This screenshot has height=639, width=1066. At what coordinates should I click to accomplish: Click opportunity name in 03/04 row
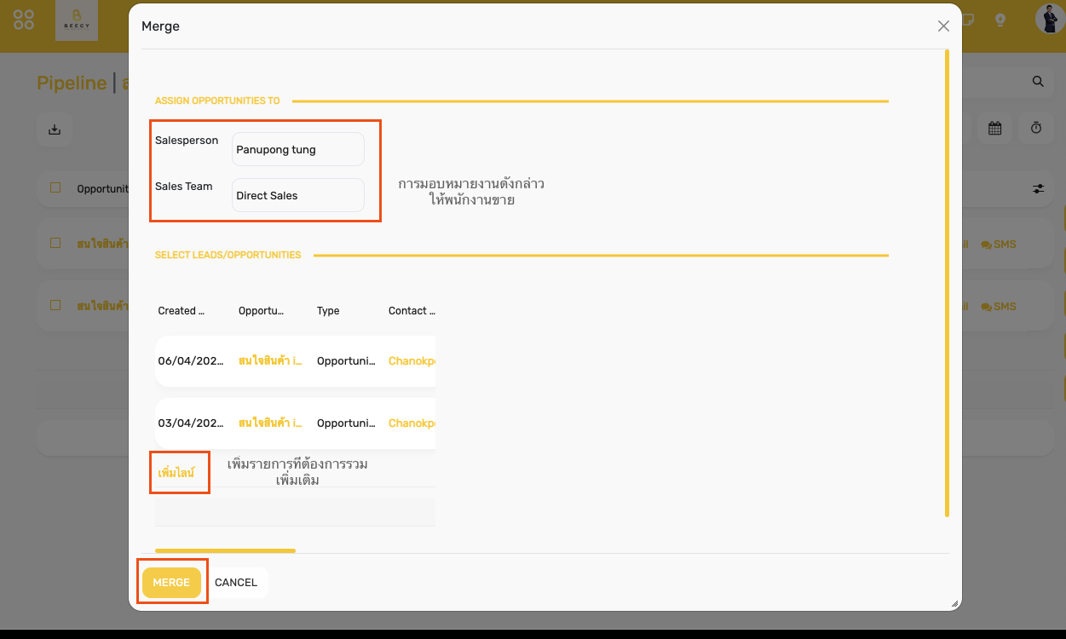point(270,423)
